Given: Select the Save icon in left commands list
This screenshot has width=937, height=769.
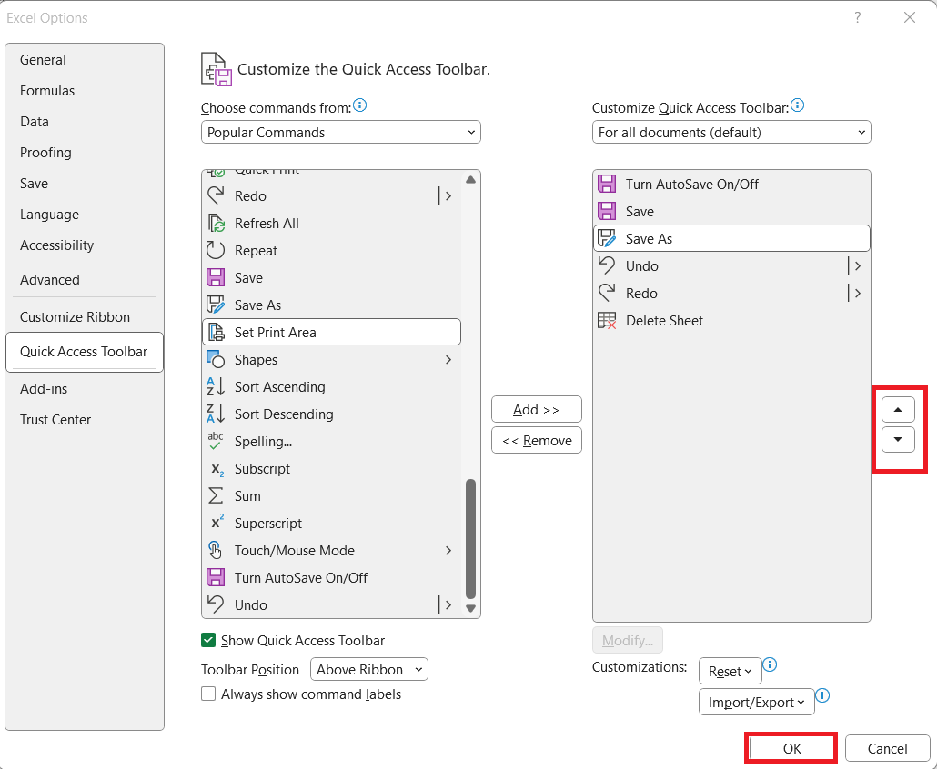Looking at the screenshot, I should coord(215,277).
